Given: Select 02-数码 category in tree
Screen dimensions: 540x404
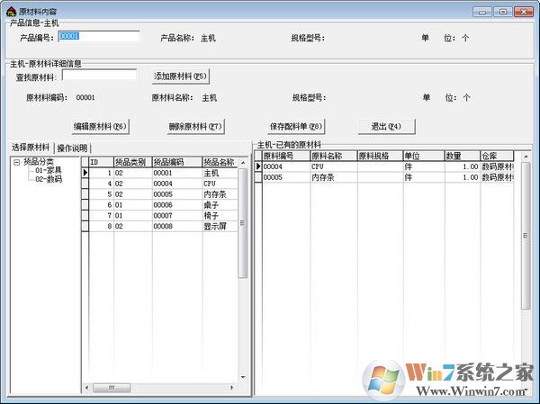Looking at the screenshot, I should 49,179.
